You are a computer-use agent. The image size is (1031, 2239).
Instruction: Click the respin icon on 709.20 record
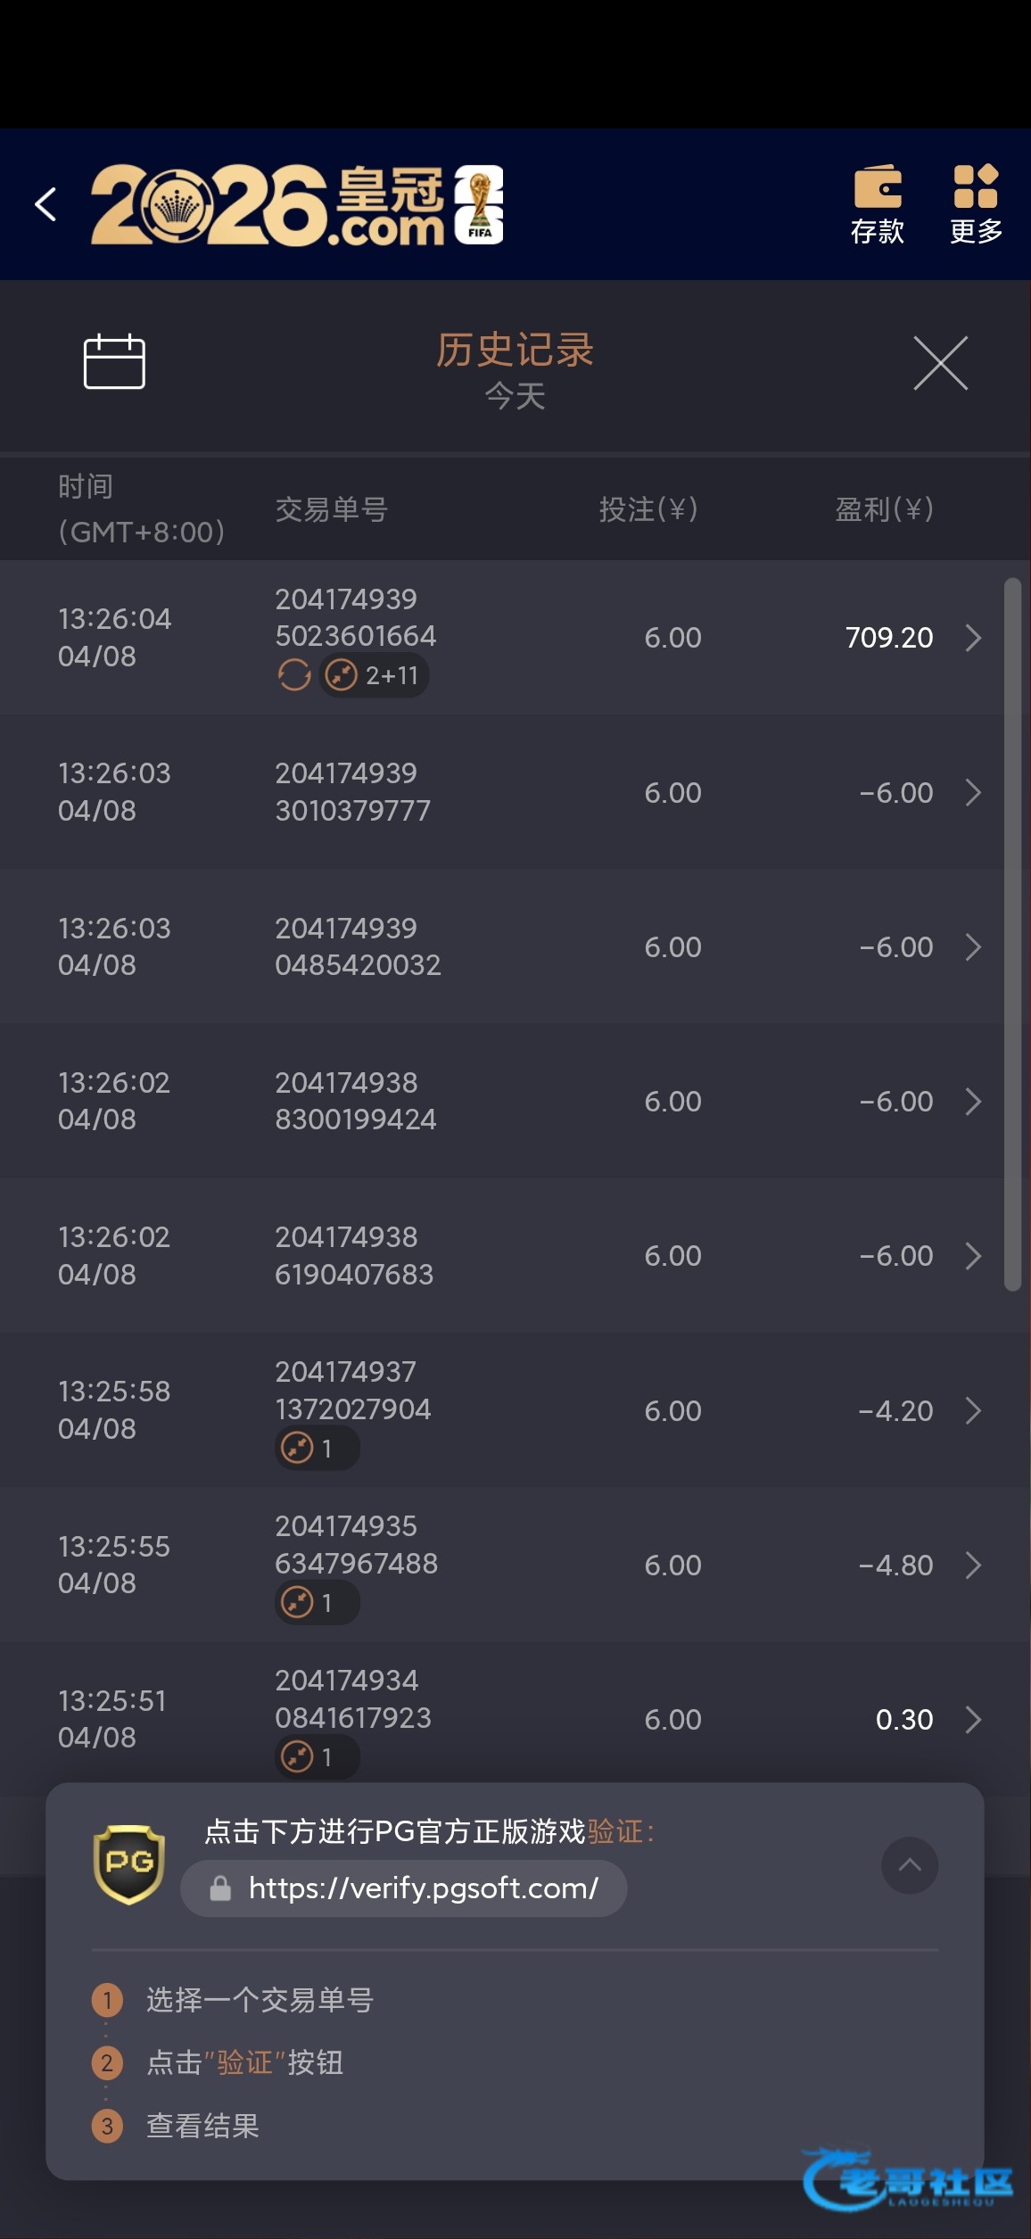pyautogui.click(x=293, y=675)
